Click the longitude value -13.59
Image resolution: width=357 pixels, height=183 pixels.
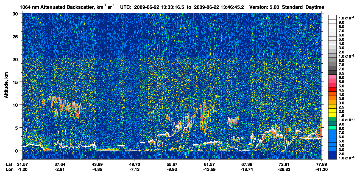click(209, 169)
